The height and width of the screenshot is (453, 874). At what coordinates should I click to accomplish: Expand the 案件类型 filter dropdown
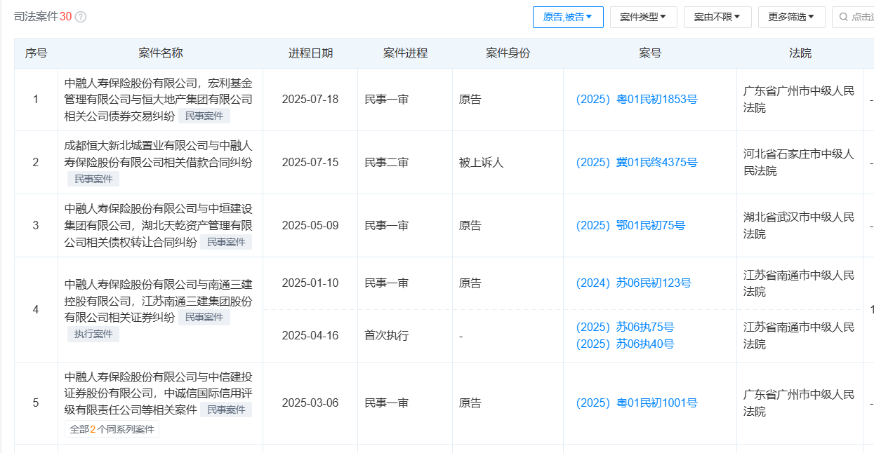pyautogui.click(x=643, y=16)
